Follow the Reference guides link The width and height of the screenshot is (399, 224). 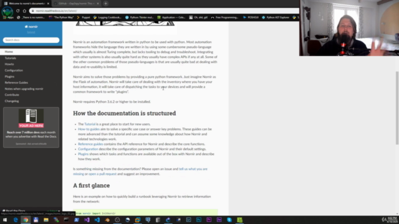tap(90, 144)
